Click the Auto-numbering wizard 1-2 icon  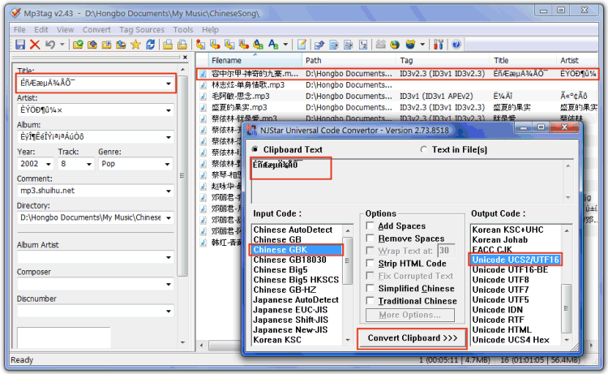coord(363,45)
